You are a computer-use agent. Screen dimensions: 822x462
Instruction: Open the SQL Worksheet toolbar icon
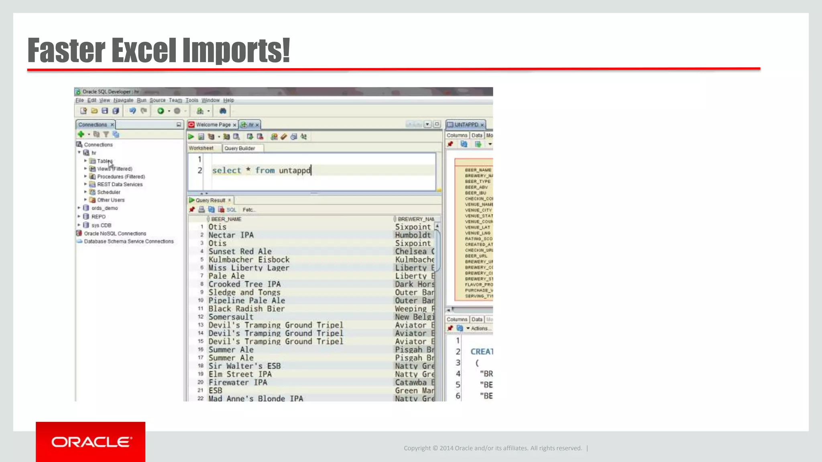point(200,111)
